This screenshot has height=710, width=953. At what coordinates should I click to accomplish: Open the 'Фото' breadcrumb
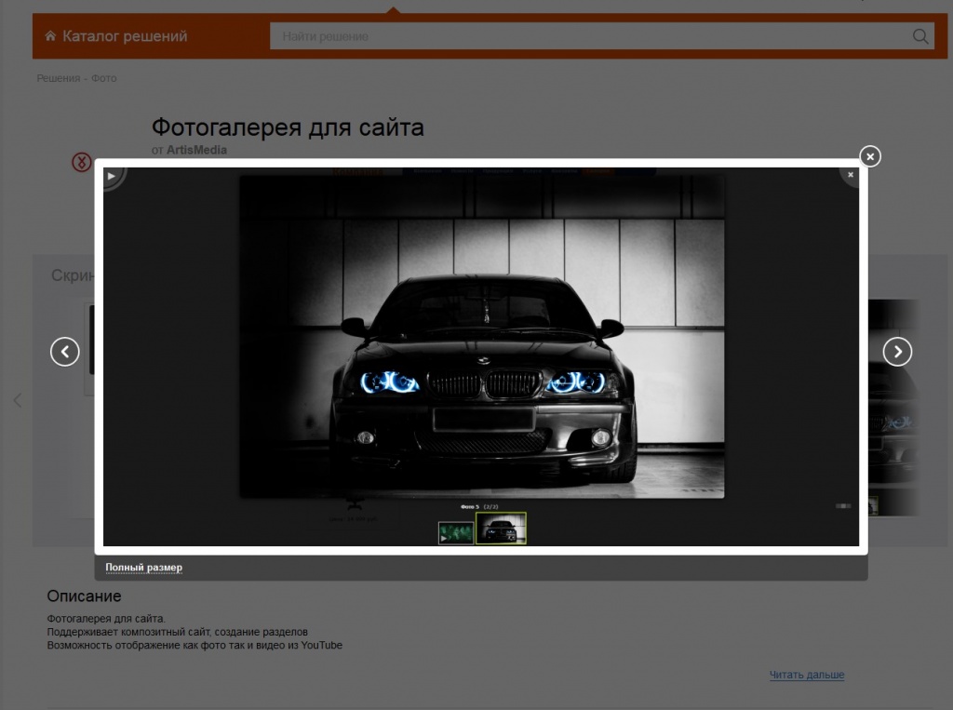104,78
